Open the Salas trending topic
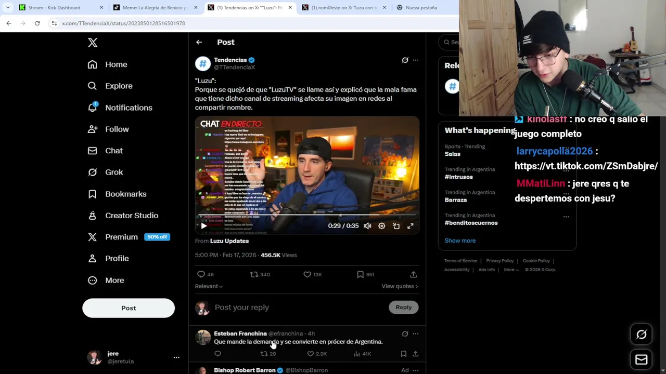This screenshot has width=666, height=374. point(452,154)
